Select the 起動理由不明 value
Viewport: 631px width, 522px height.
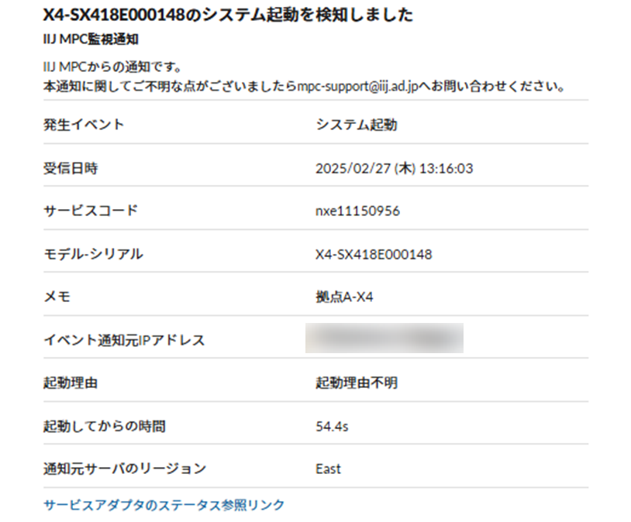pos(357,383)
